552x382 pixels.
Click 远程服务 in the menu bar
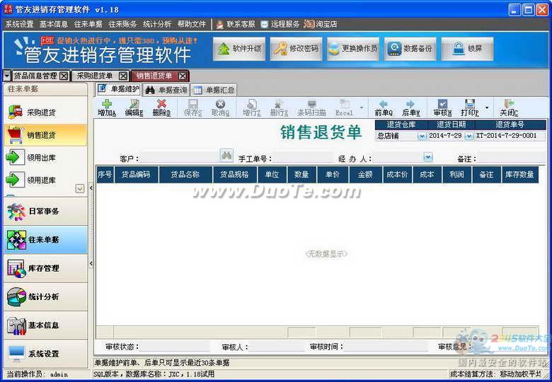click(x=280, y=24)
